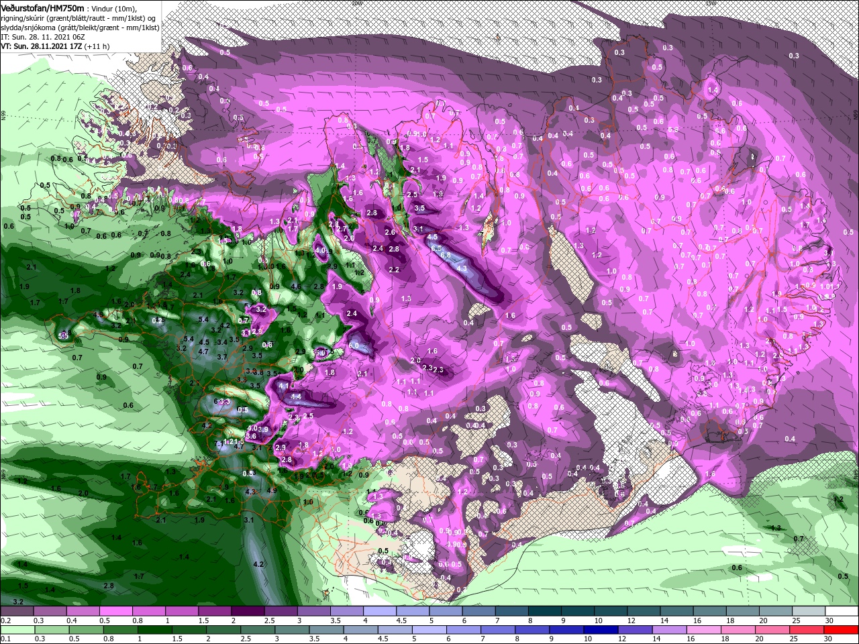The height and width of the screenshot is (644, 859).
Task: Click the '30' label in the upper legend row
Action: [x=829, y=621]
